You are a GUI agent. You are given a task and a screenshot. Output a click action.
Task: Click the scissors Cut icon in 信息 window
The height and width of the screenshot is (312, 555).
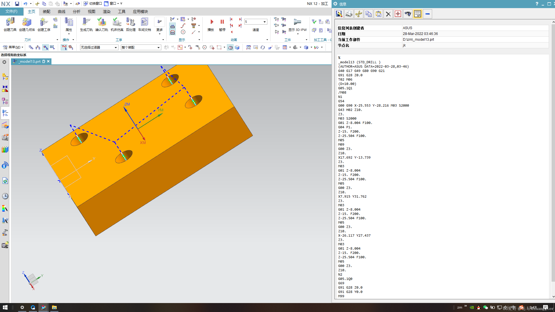click(x=359, y=14)
